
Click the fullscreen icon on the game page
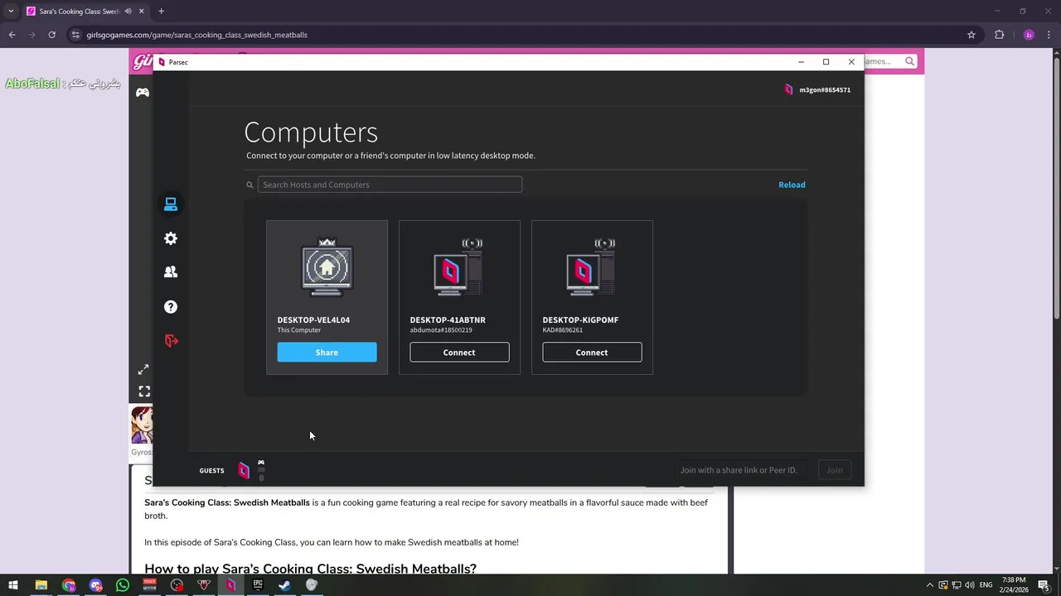tap(144, 391)
